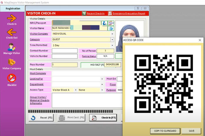Click the Parking Status link
Image resolution: width=205 pixels, height=136 pixels.
89,56
